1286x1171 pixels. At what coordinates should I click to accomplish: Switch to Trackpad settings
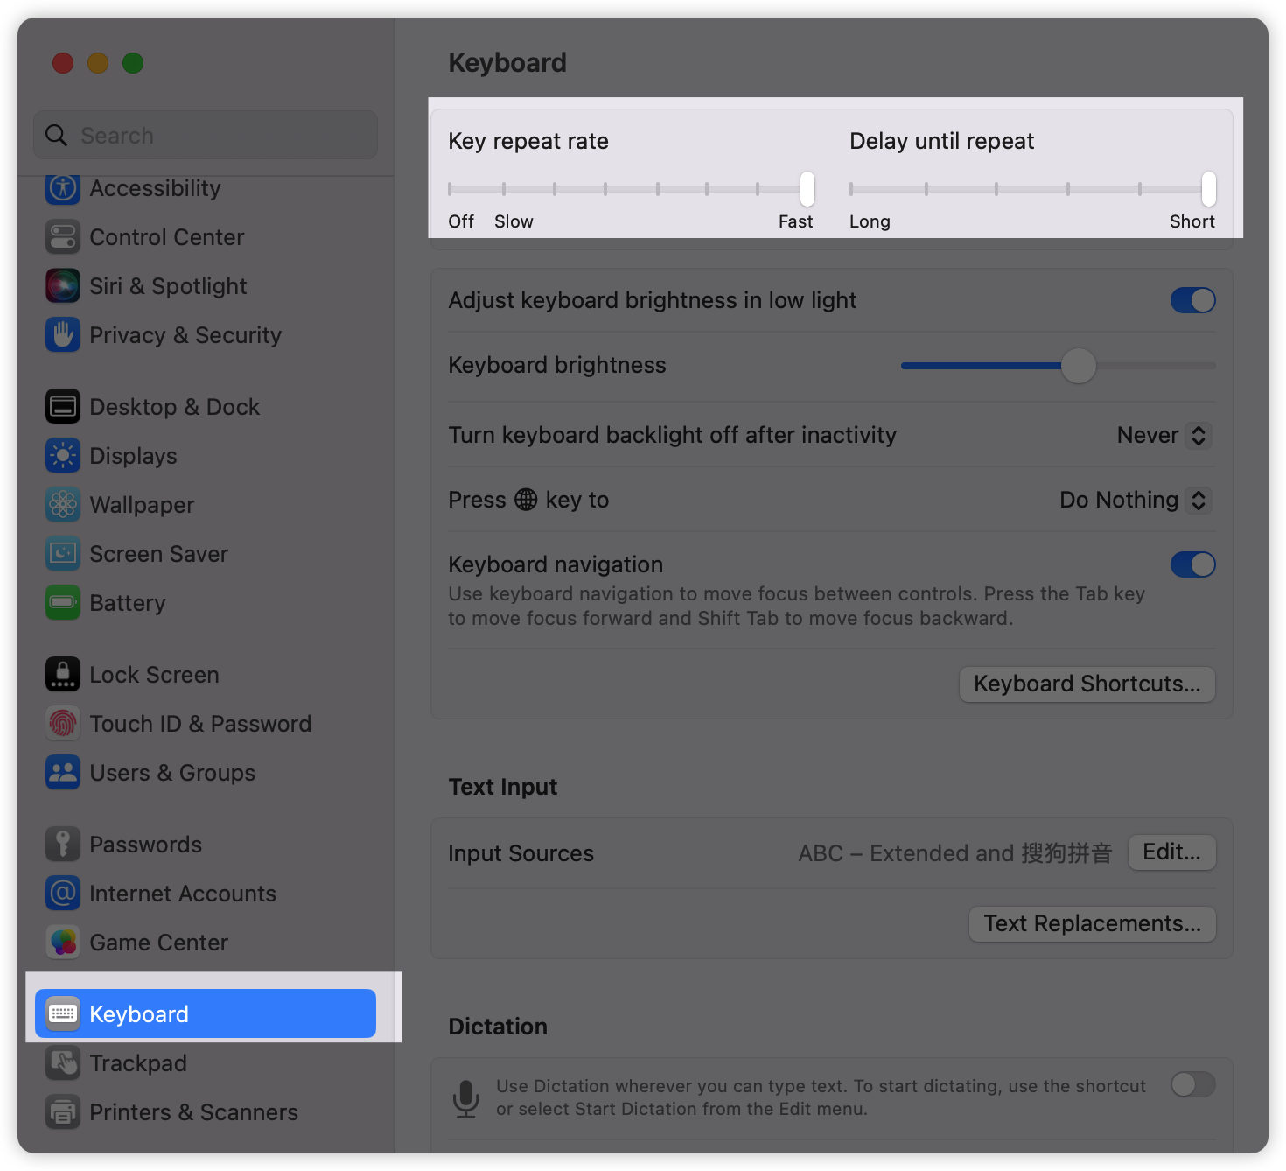(x=206, y=1063)
